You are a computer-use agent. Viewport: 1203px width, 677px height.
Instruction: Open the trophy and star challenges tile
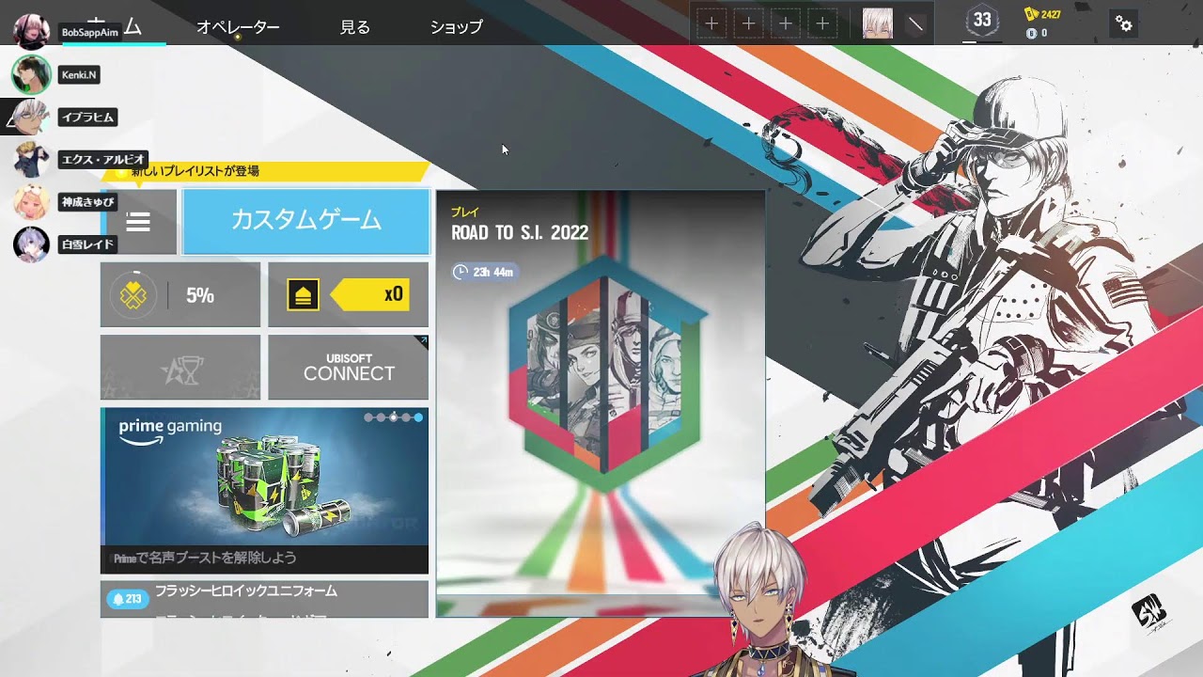tap(180, 369)
